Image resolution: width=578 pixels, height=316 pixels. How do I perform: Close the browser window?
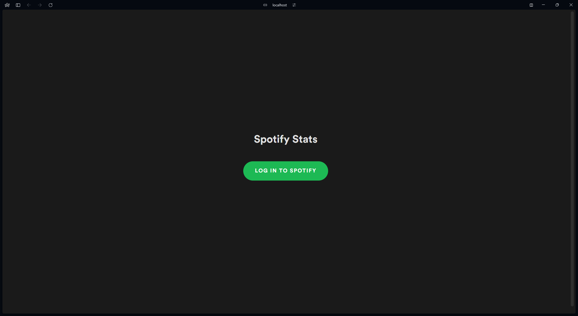[571, 5]
